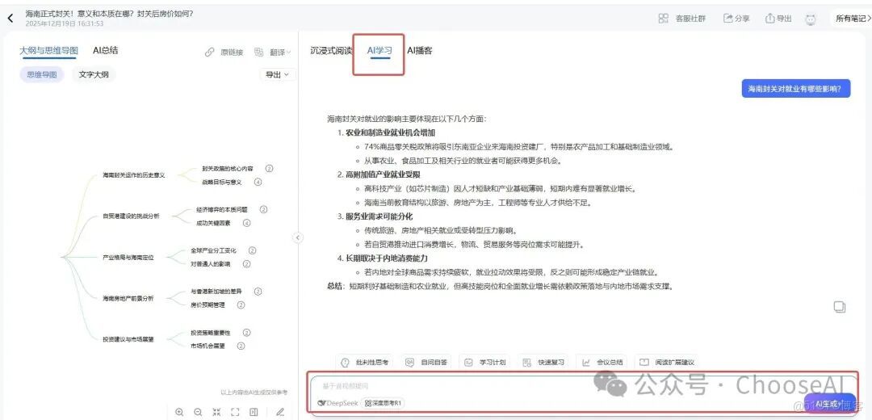Go back with the arrow beside the note title
The image size is (872, 420).
click(x=10, y=19)
